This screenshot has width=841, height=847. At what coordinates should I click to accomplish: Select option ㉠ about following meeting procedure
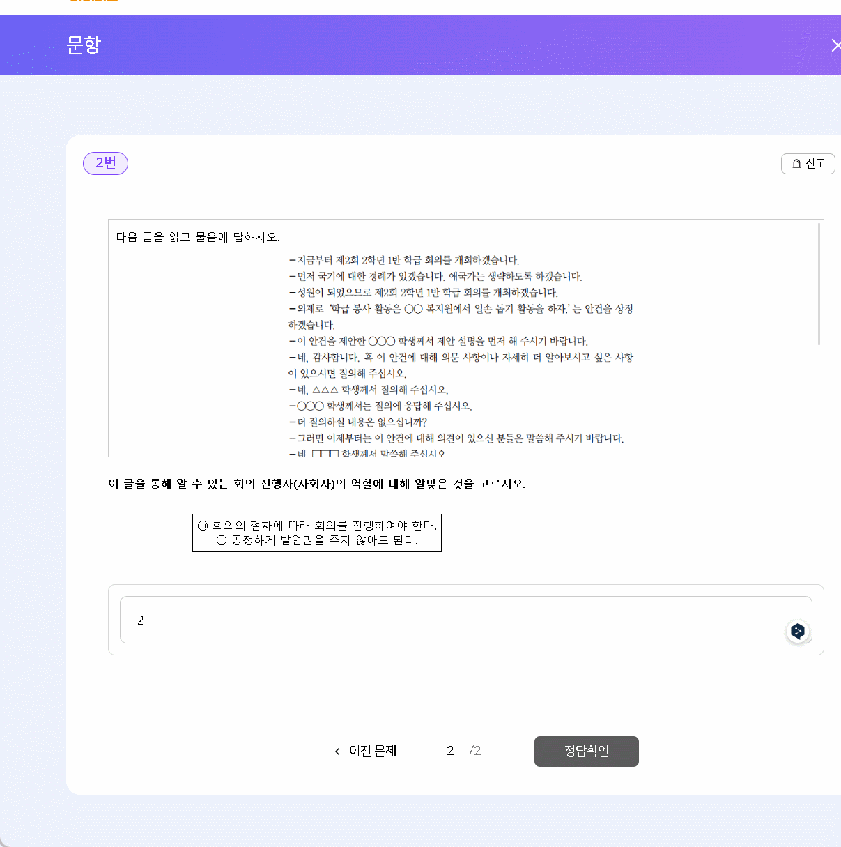click(317, 526)
